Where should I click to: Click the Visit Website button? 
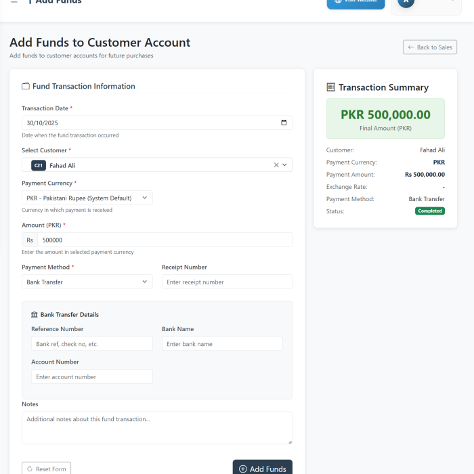(x=355, y=3)
